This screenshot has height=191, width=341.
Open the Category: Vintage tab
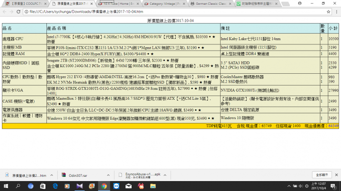coord(165,4)
